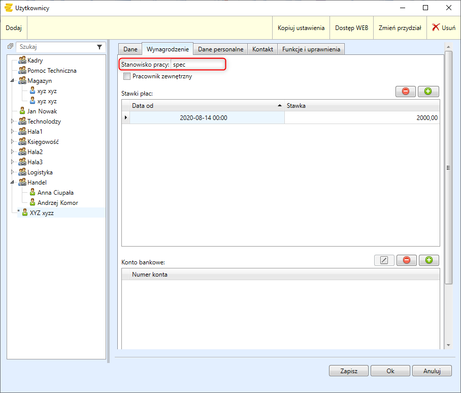Click the edit pencil icon for Konto bankowe

click(384, 260)
